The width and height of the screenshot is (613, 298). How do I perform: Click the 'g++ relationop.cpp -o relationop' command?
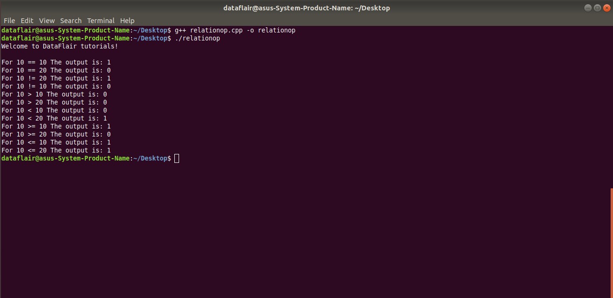(x=235, y=30)
